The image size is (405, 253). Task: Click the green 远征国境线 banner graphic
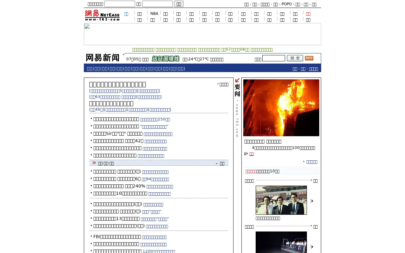click(x=165, y=59)
